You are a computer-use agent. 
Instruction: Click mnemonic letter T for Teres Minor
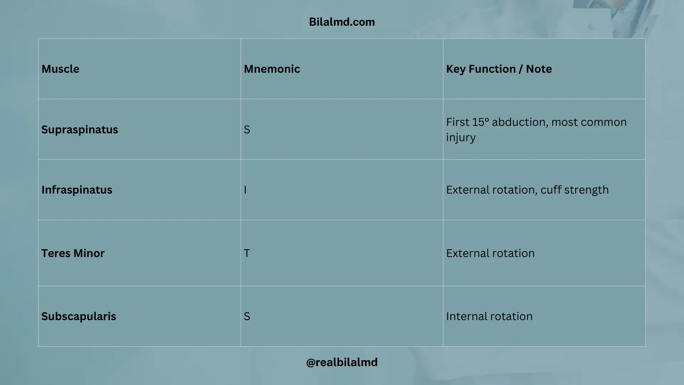pos(247,253)
